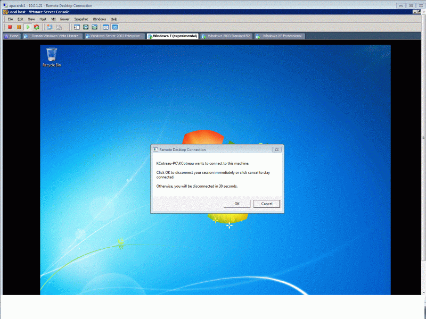Open the Windows Server 2003 Enterprise tab

[114, 36]
